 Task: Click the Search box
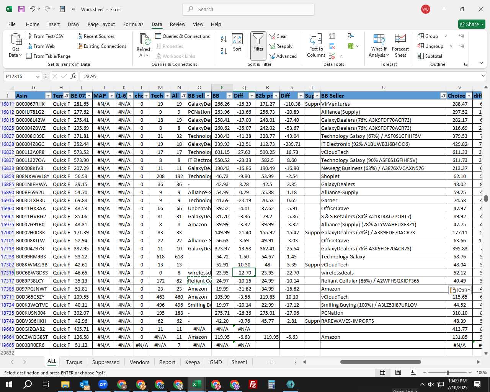pyautogui.click(x=248, y=9)
